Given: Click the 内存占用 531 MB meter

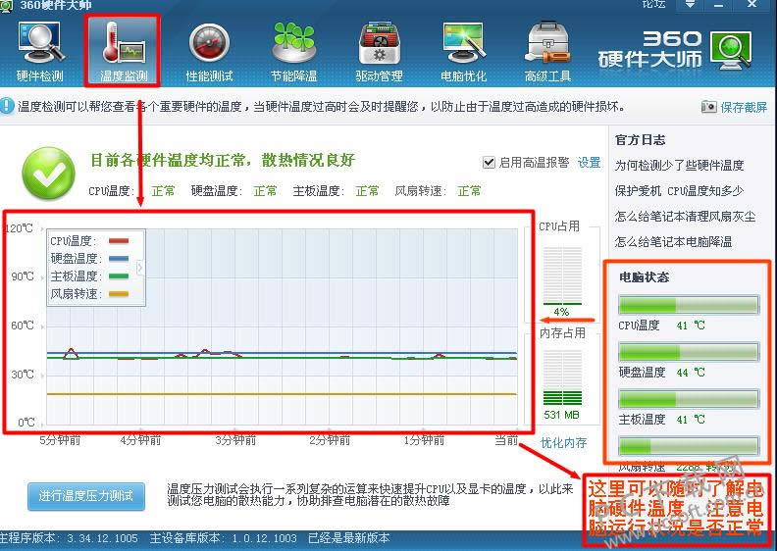Looking at the screenshot, I should click(562, 378).
